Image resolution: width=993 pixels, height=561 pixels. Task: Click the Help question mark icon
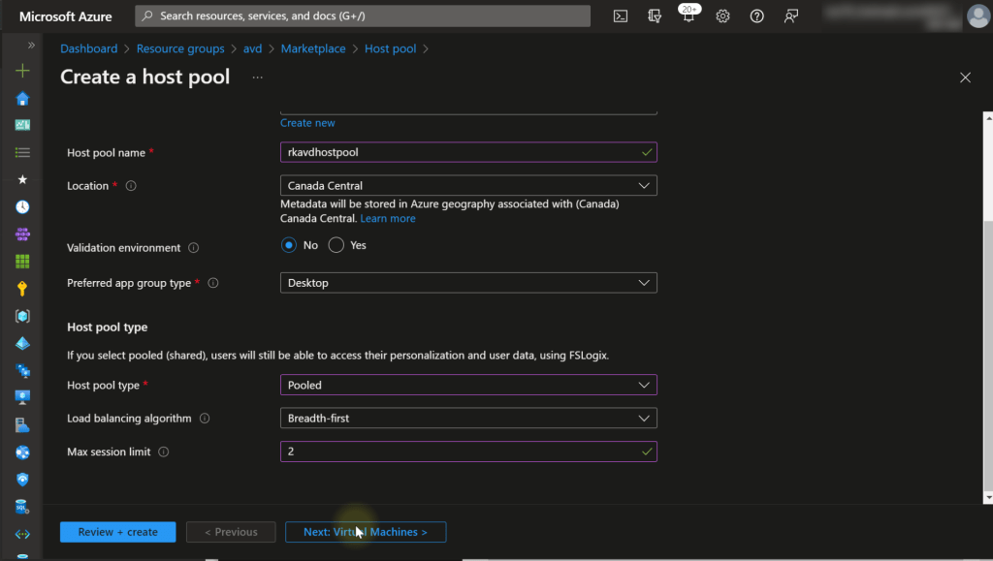point(757,16)
